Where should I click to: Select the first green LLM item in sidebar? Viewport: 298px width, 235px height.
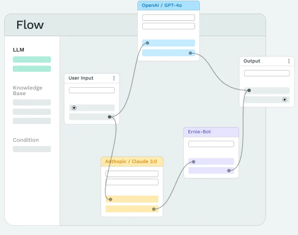(32, 60)
